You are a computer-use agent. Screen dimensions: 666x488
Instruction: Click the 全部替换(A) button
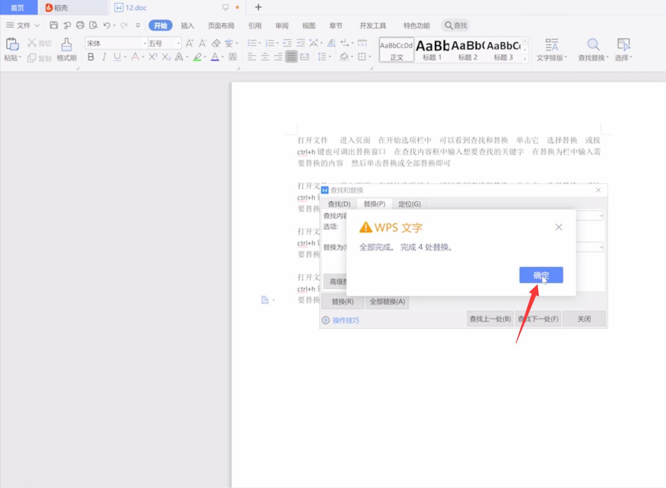click(387, 301)
